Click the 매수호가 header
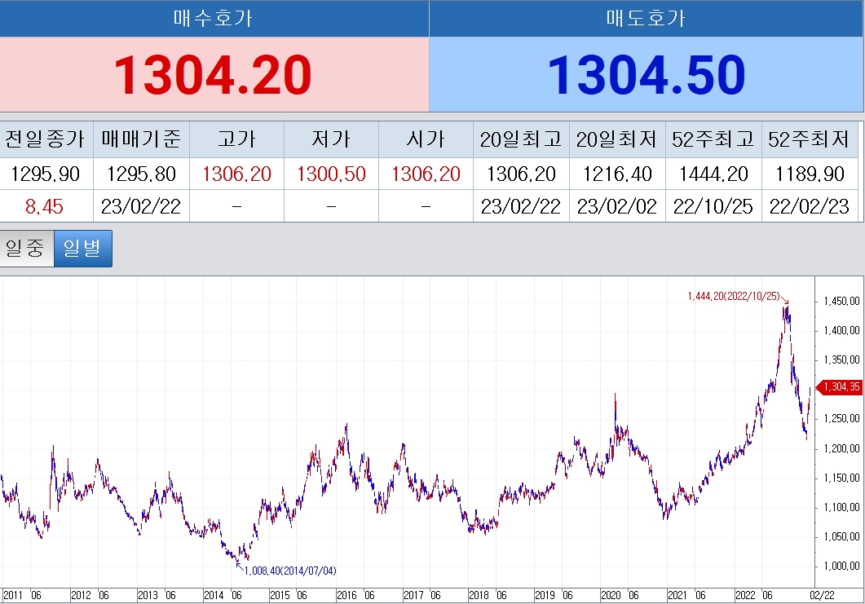 (213, 18)
